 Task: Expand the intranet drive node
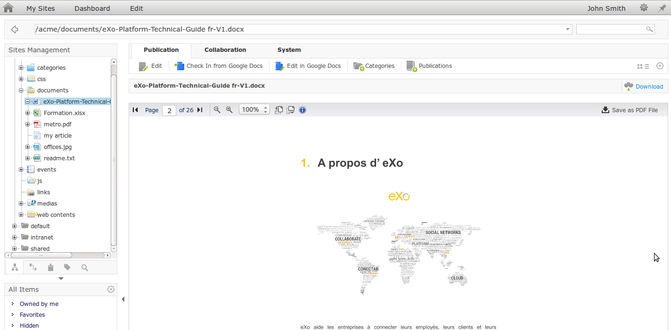click(x=15, y=238)
